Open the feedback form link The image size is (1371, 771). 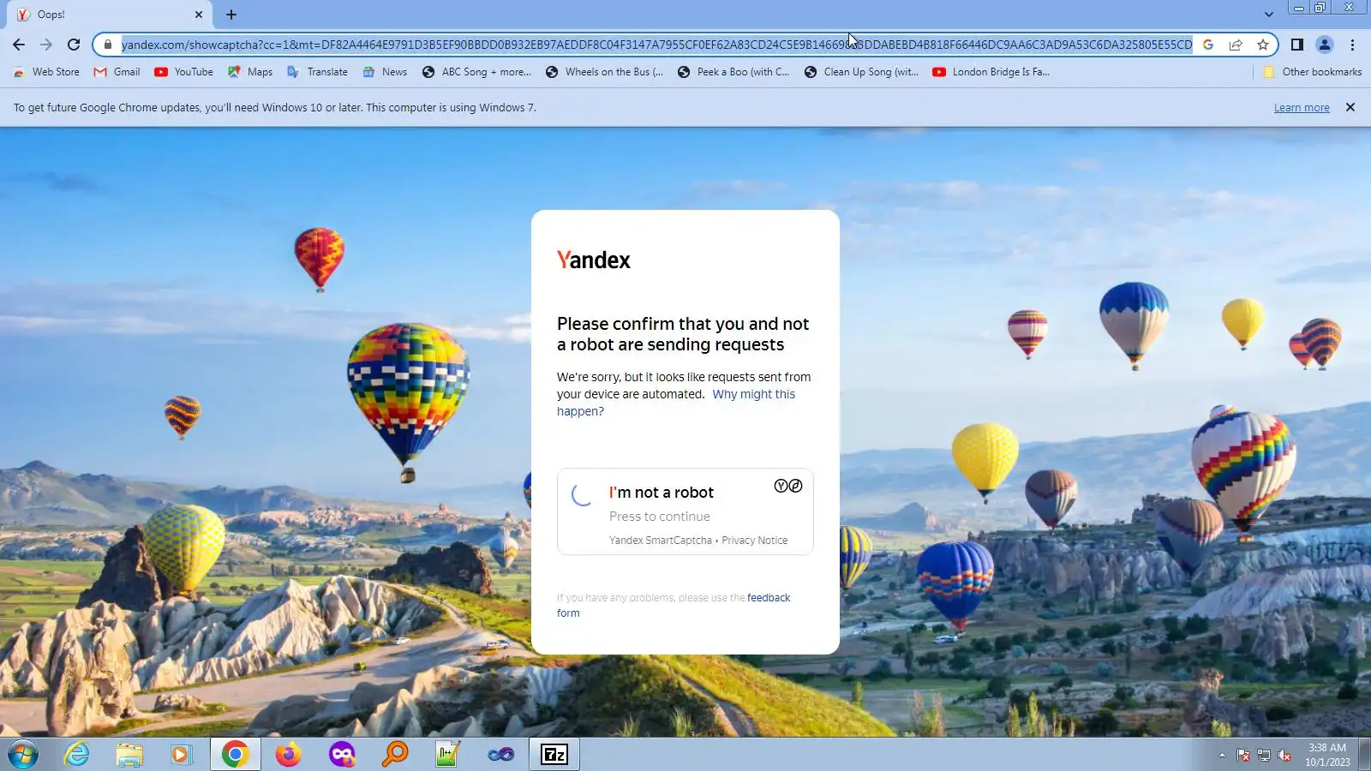674,606
